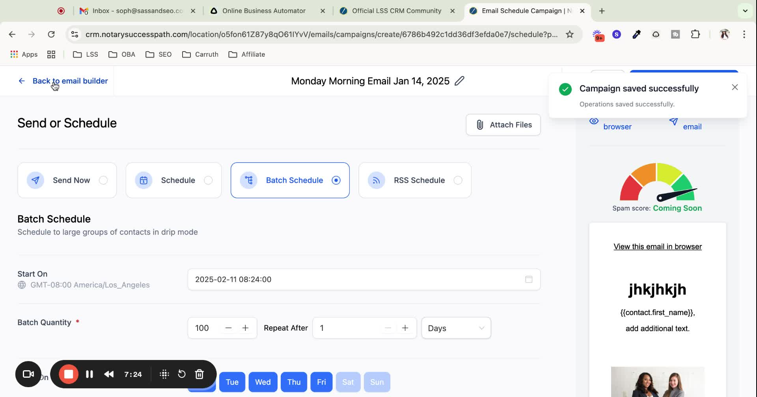This screenshot has width=757, height=397.
Task: Open the LSS bookmarks folder
Action: pos(86,54)
